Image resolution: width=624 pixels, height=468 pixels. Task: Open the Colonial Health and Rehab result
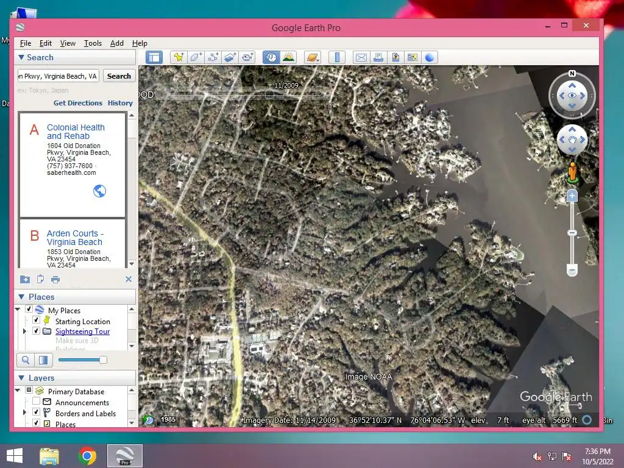point(76,132)
